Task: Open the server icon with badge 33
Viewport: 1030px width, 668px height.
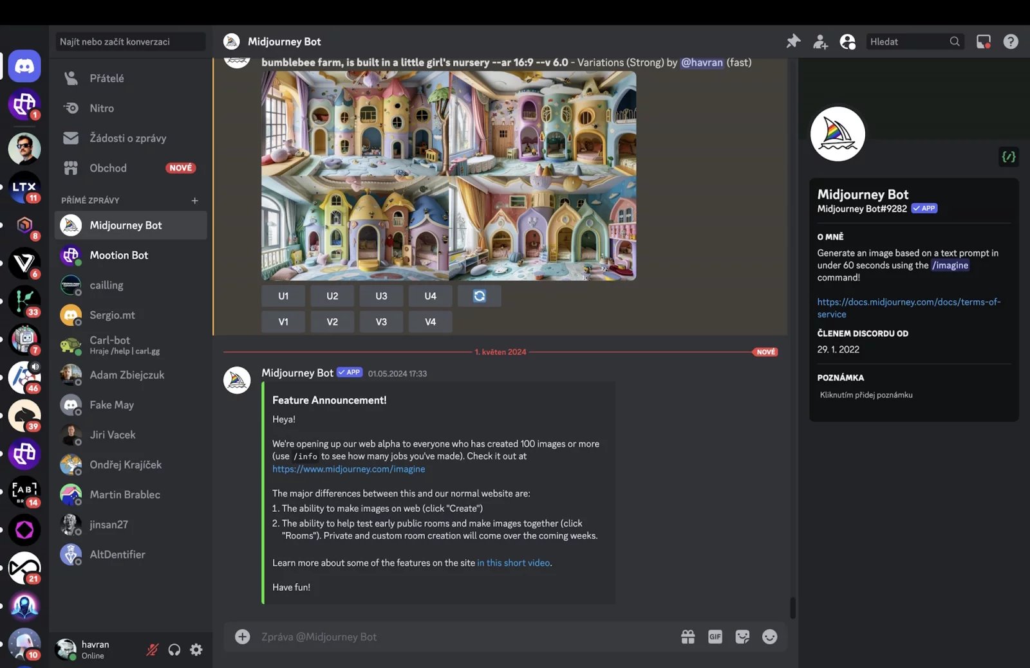Action: click(x=24, y=302)
